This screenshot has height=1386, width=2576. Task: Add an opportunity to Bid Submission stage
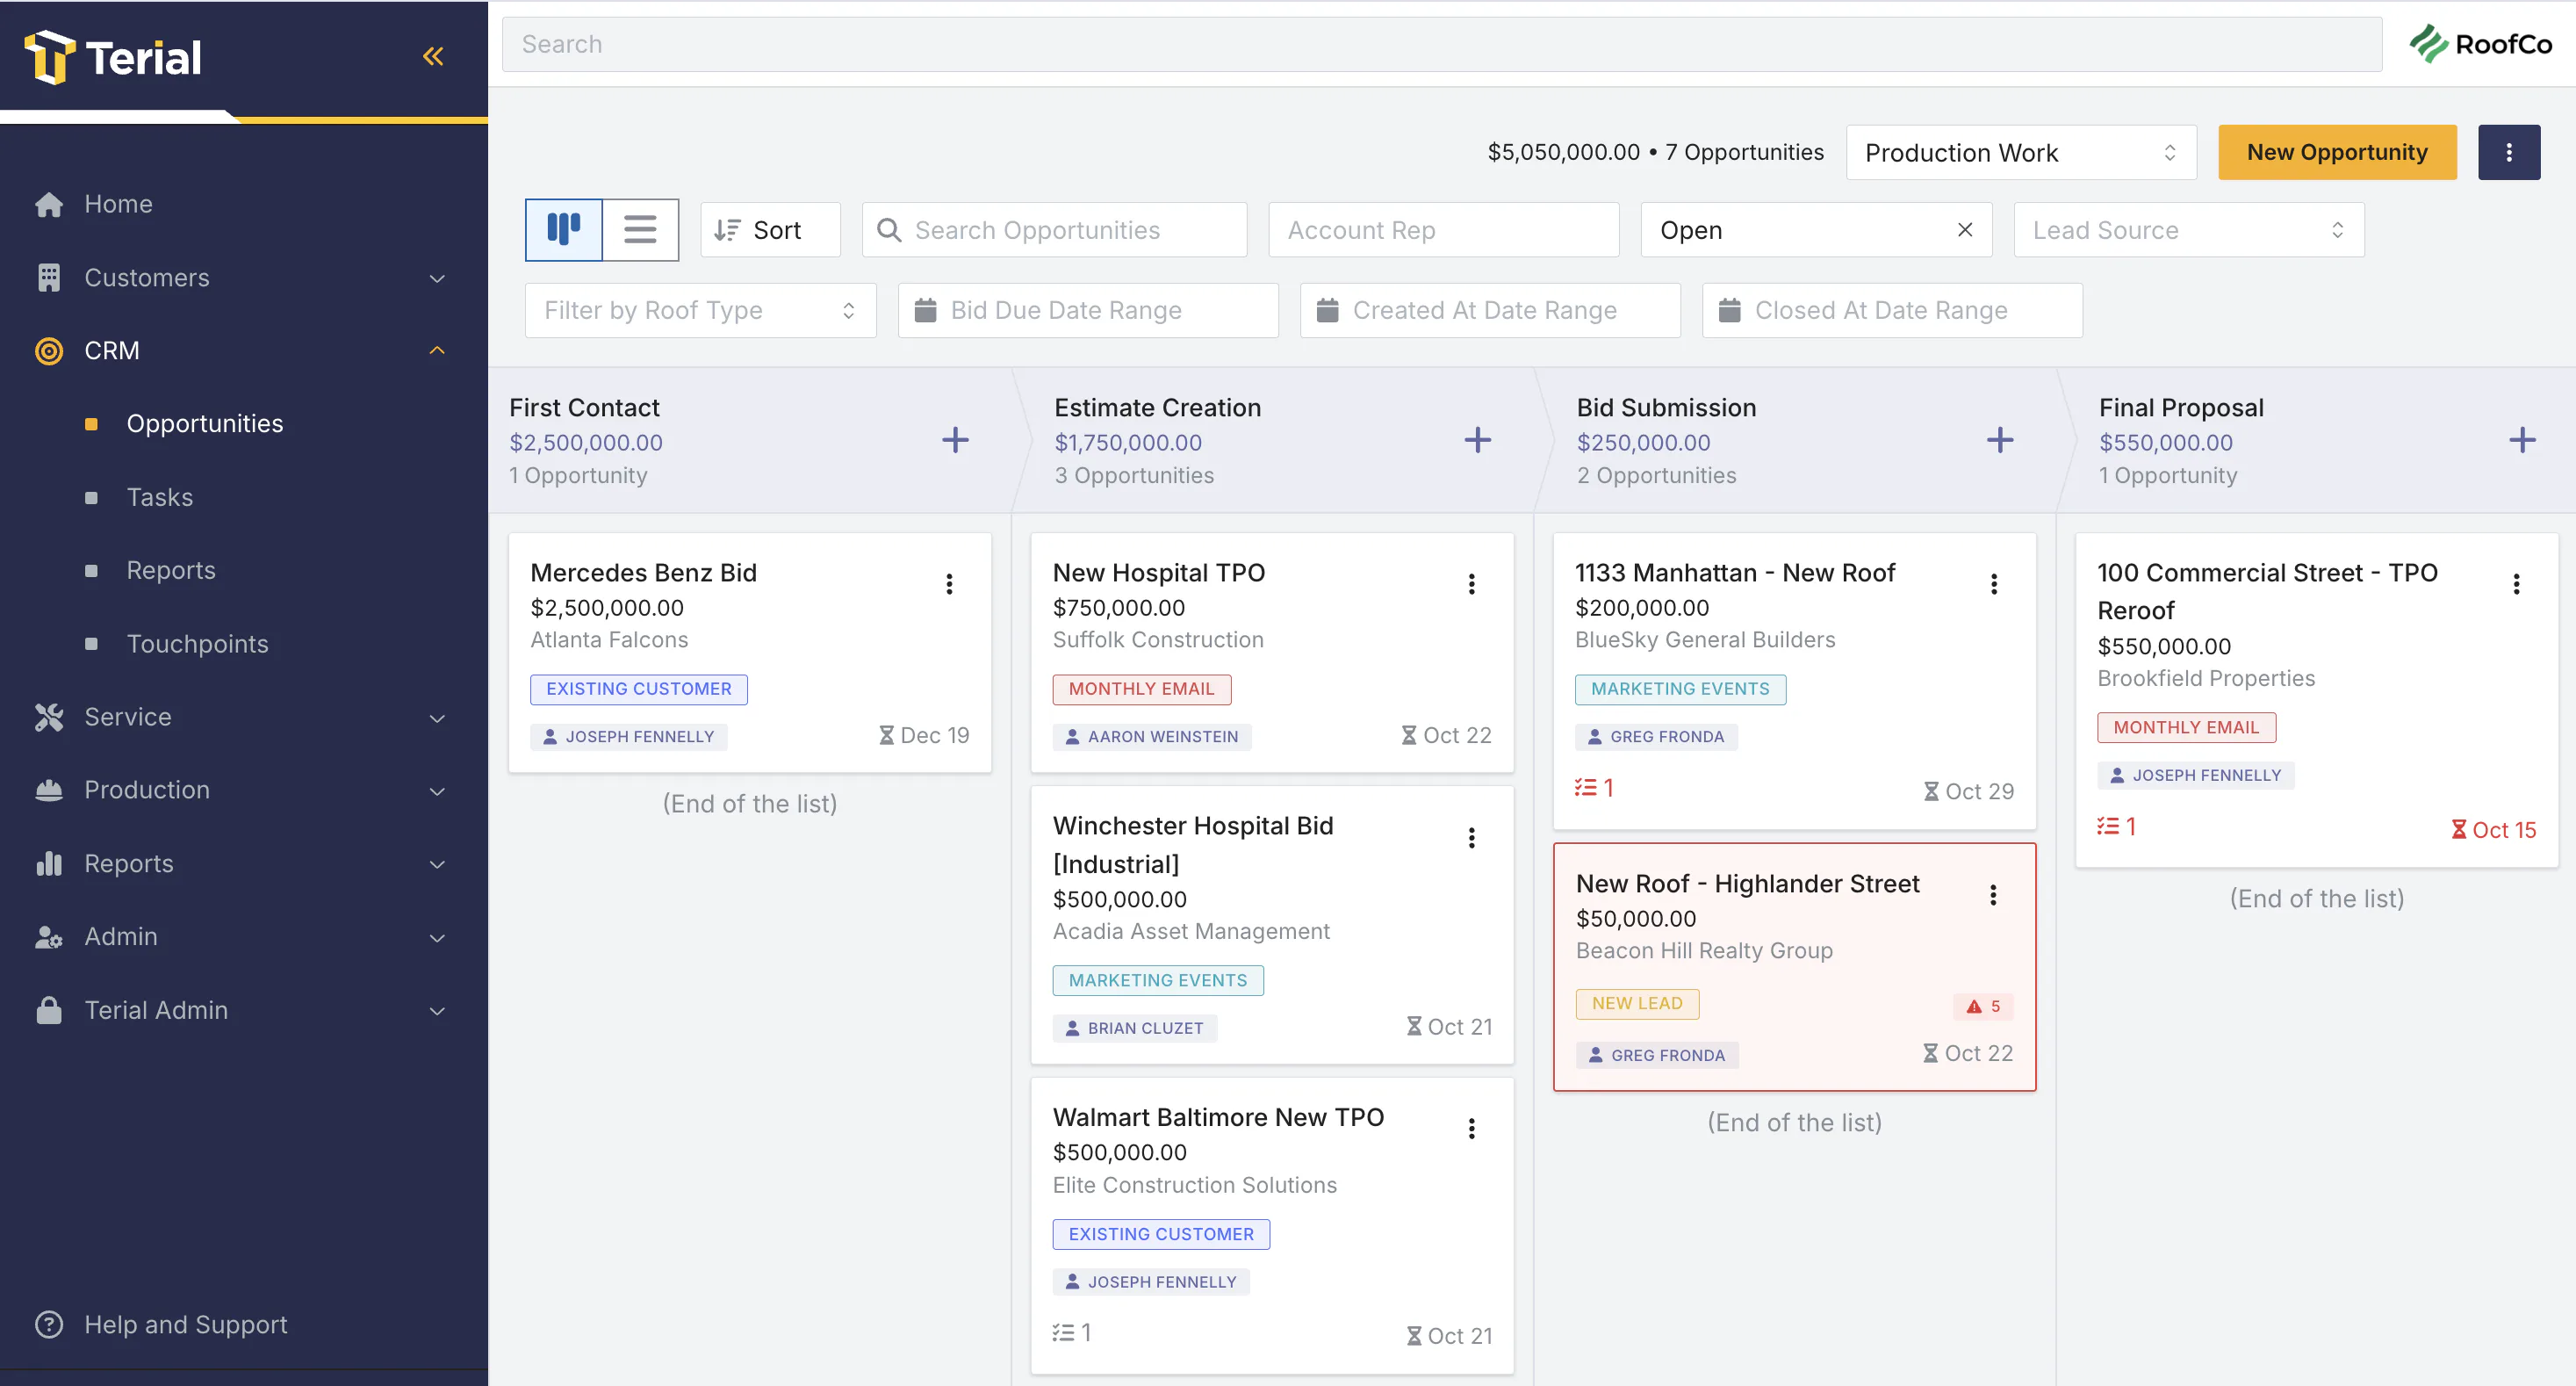point(1999,440)
